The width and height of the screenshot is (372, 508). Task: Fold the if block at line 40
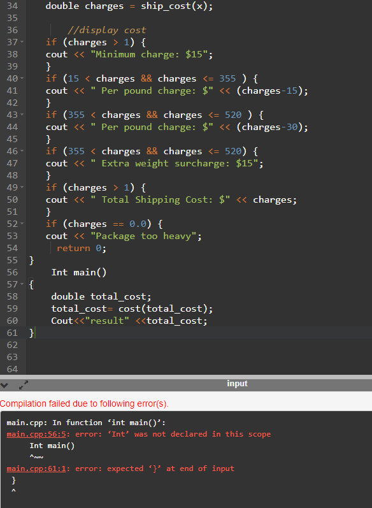pyautogui.click(x=22, y=78)
